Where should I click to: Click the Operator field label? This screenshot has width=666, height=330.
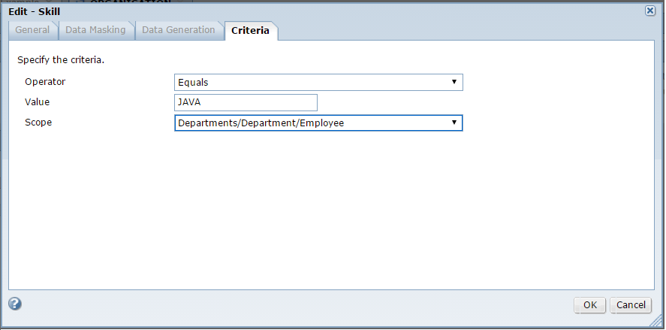[46, 82]
